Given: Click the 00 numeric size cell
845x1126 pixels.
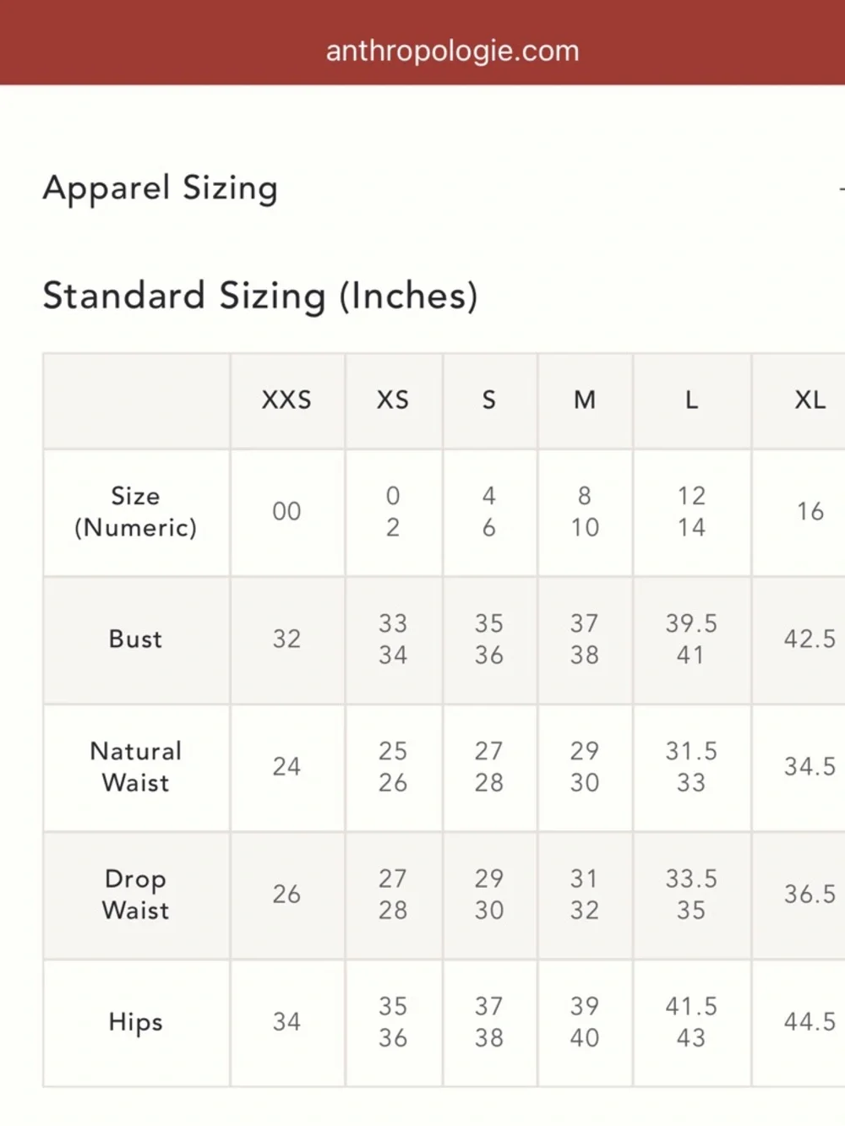Looking at the screenshot, I should coord(286,512).
